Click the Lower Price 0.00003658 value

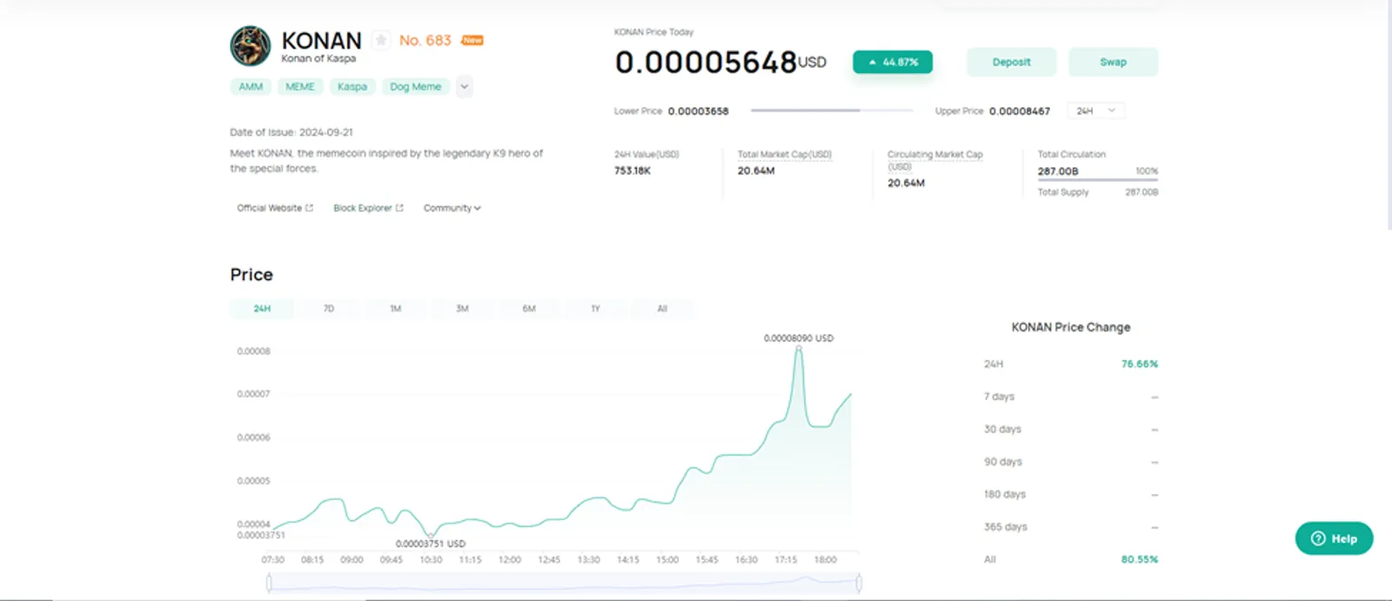point(699,111)
